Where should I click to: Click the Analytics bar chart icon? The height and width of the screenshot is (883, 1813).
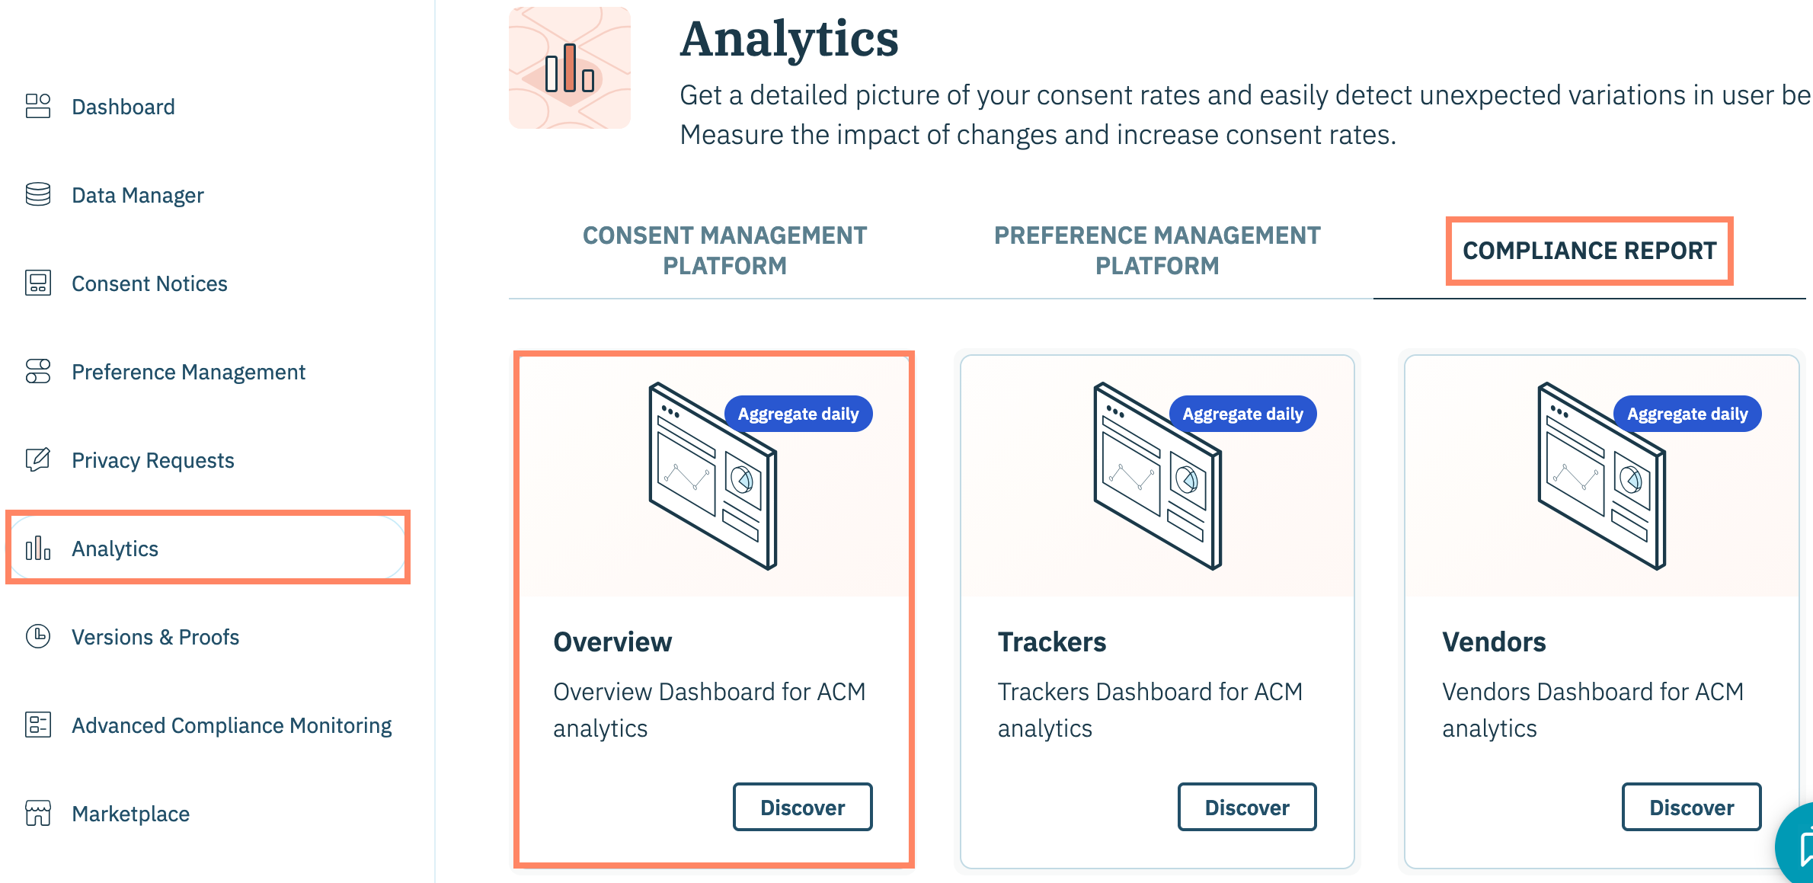point(38,549)
